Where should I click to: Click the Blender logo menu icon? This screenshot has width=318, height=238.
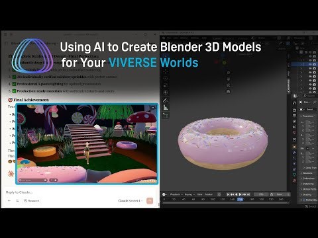pos(164,38)
